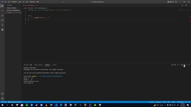
Task: Click Connected to Discord status item
Action: [15, 102]
